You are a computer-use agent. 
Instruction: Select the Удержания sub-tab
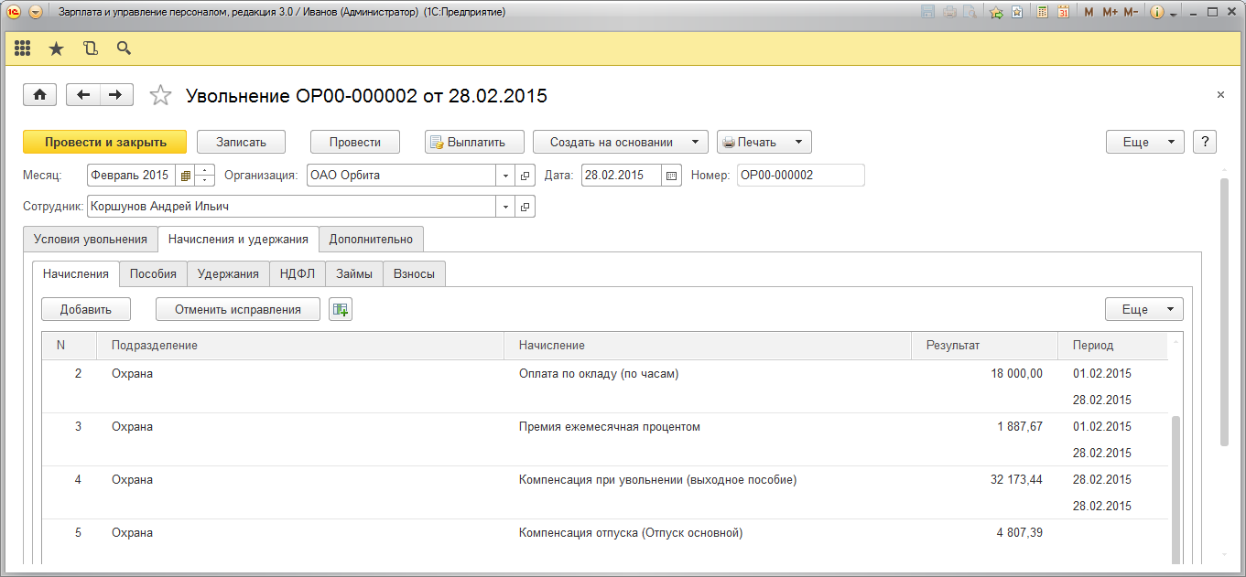click(x=229, y=273)
